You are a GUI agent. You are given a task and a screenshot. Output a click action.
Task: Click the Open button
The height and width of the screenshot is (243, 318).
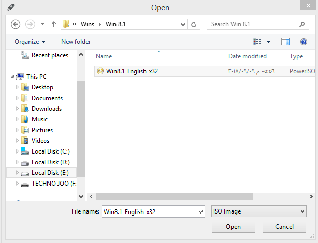click(233, 227)
